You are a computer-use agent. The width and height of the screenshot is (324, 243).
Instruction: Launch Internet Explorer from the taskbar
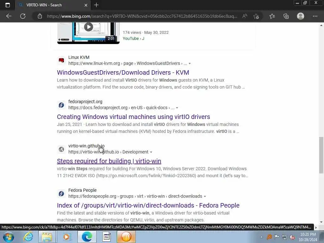click(28, 237)
